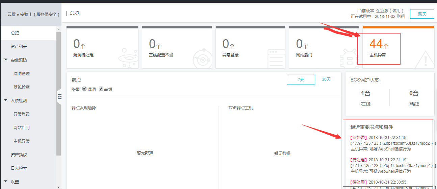Collapse the 安全预防 section

[6, 60]
